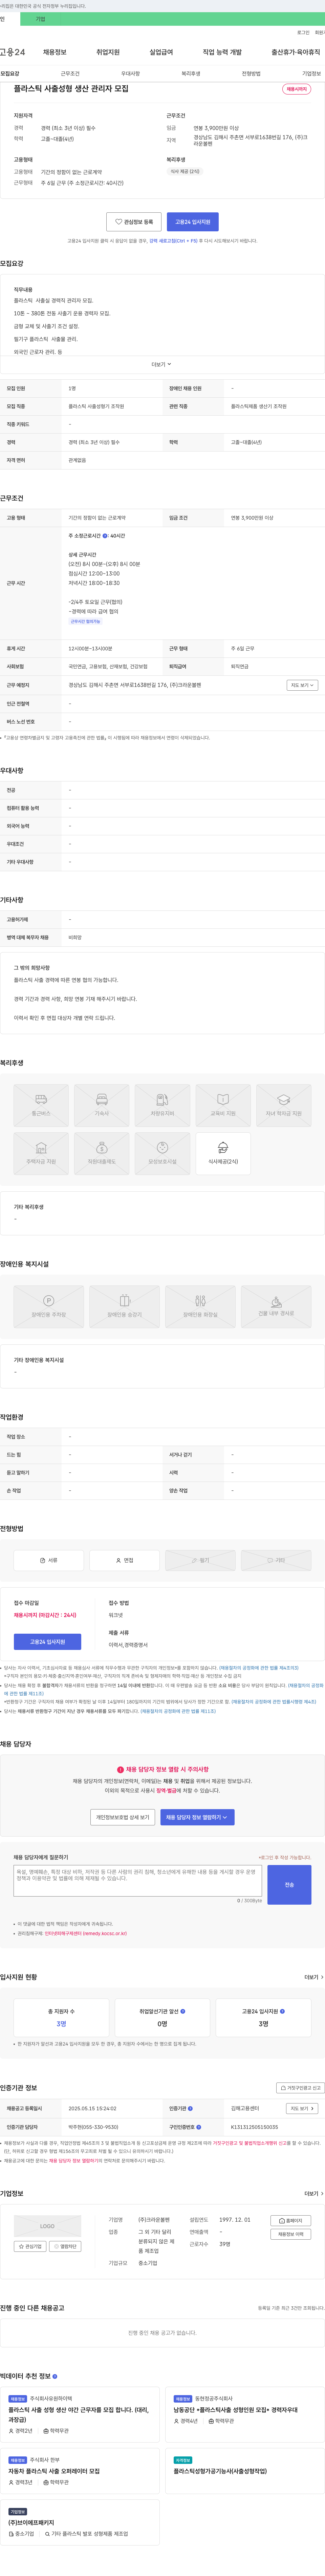Click the 필기 screening method icon
325x2576 pixels.
(x=200, y=1560)
